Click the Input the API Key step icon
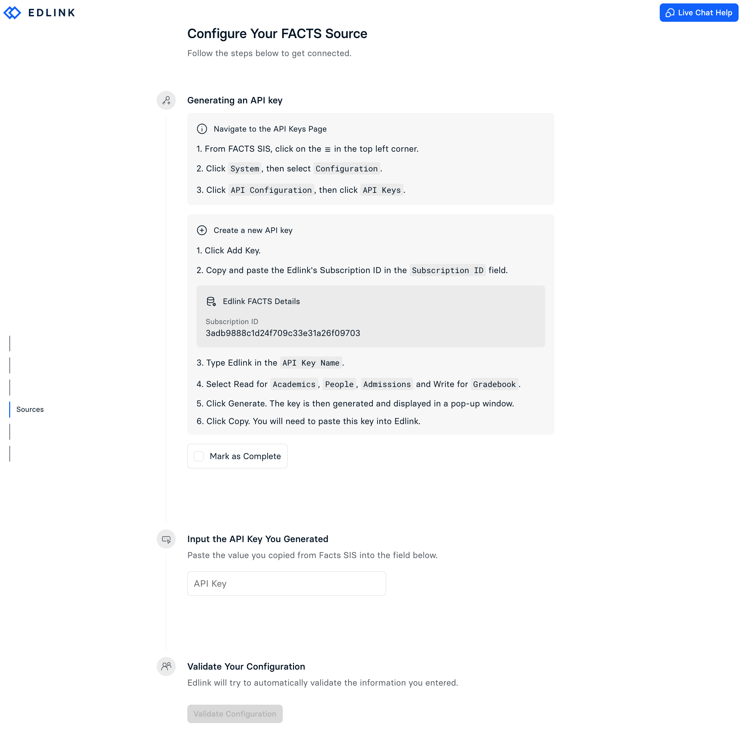 click(x=166, y=539)
